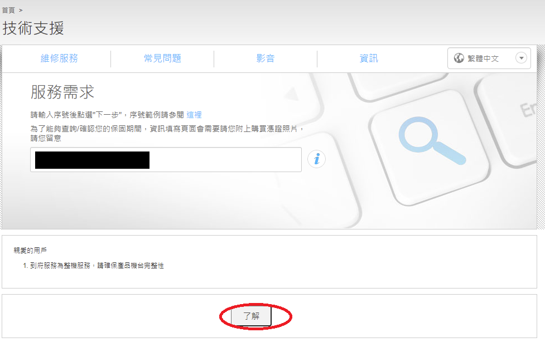Select the 影音 tab
This screenshot has height=352, width=545.
(x=265, y=58)
